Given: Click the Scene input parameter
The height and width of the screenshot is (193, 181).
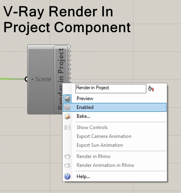Looking at the screenshot, I should point(42,79).
